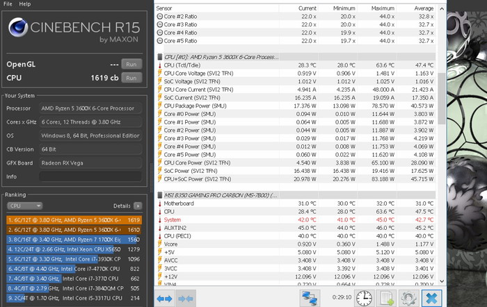This screenshot has height=307, width=487.
Task: Select the CPU Core Power (SVI2 TFN) row
Action: point(295,163)
